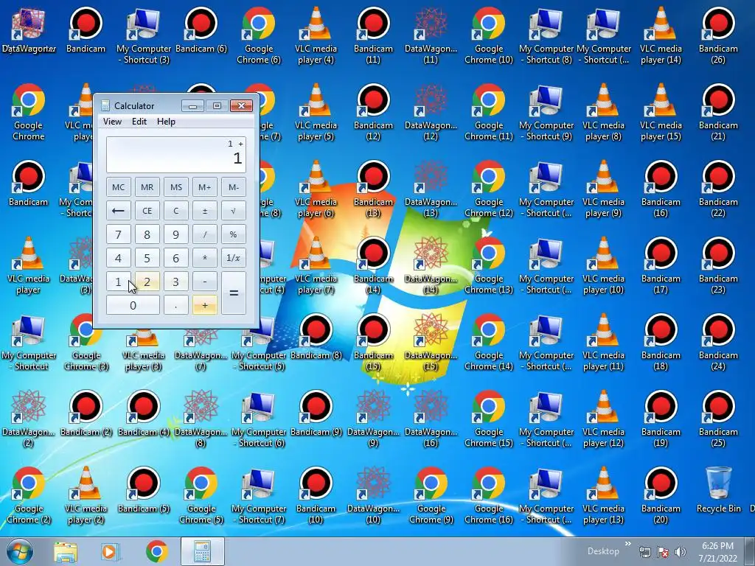Select the Bandicam (20) desktop shortcut
755x566 pixels.
click(661, 496)
